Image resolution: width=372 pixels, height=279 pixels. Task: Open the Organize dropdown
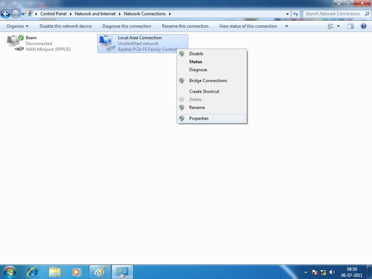[x=17, y=26]
